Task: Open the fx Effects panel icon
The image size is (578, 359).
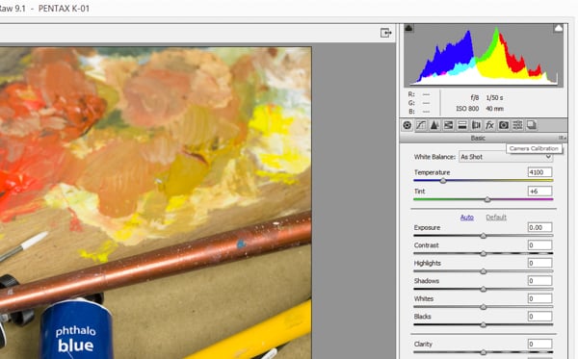Action: pos(489,125)
